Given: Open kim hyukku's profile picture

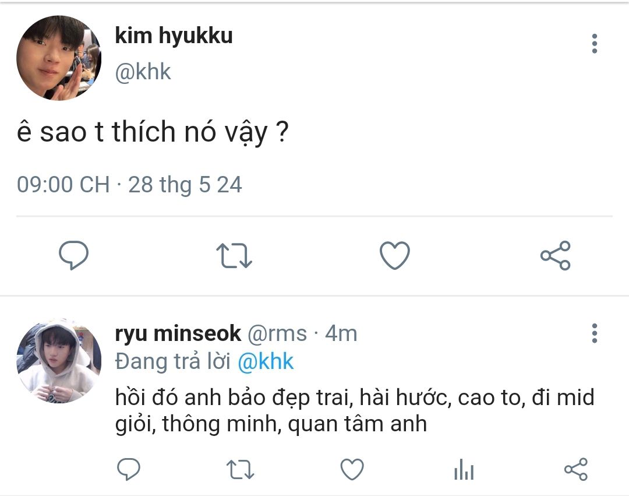Looking at the screenshot, I should coord(59,58).
